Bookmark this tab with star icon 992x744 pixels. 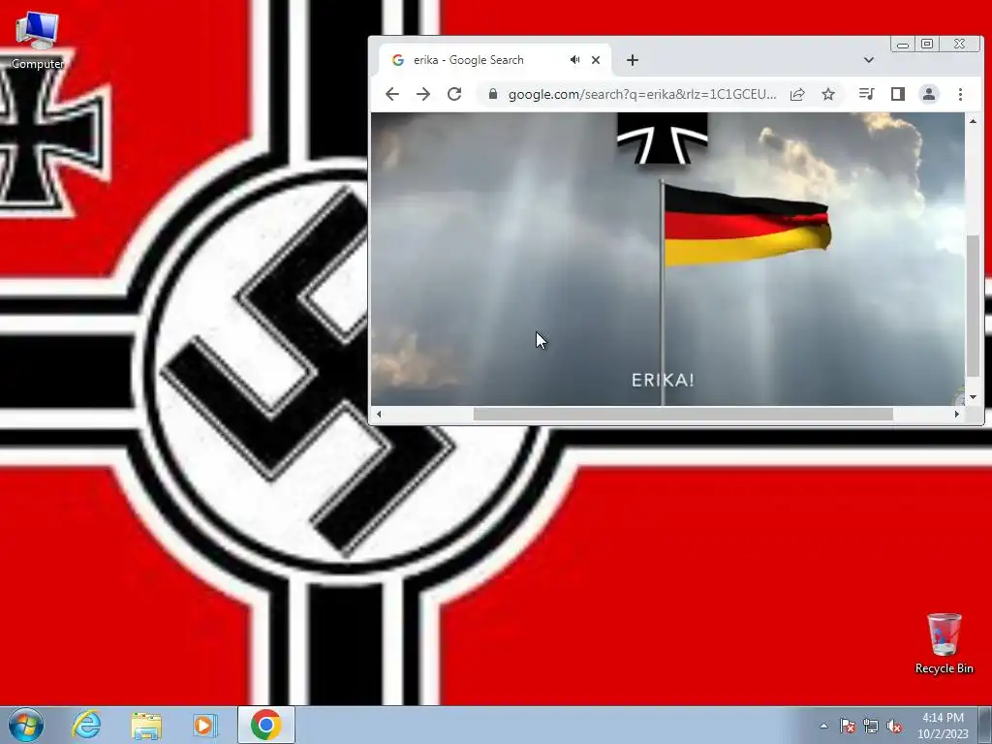[x=828, y=94]
